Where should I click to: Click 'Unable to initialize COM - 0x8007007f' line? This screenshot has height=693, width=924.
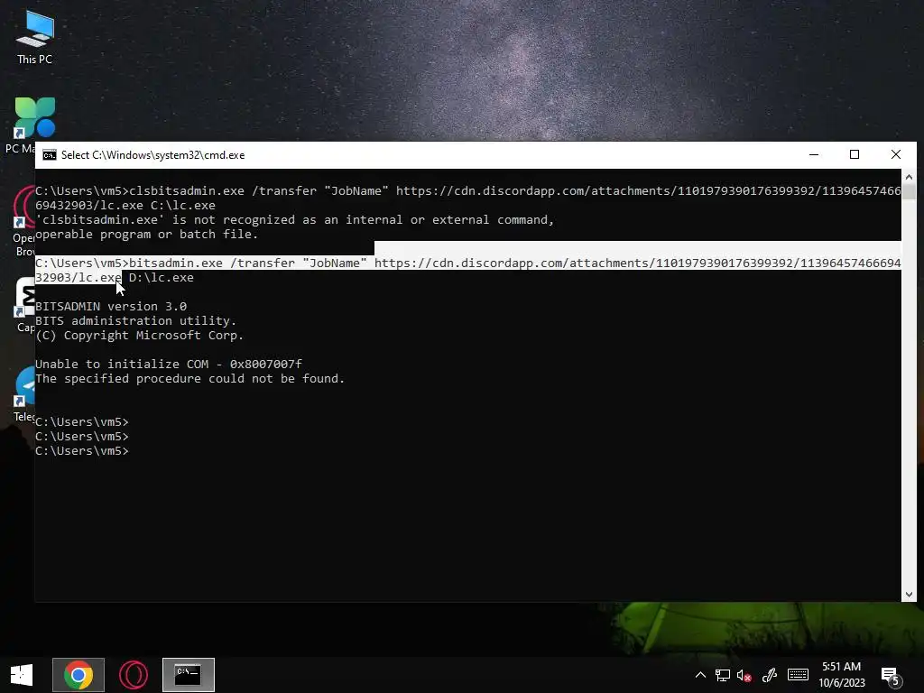169,365
